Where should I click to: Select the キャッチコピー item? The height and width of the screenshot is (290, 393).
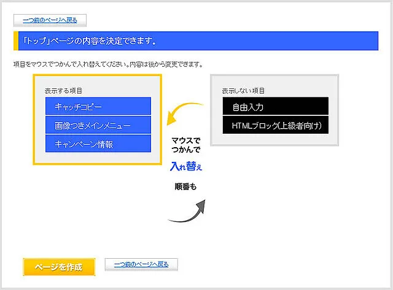(x=98, y=107)
